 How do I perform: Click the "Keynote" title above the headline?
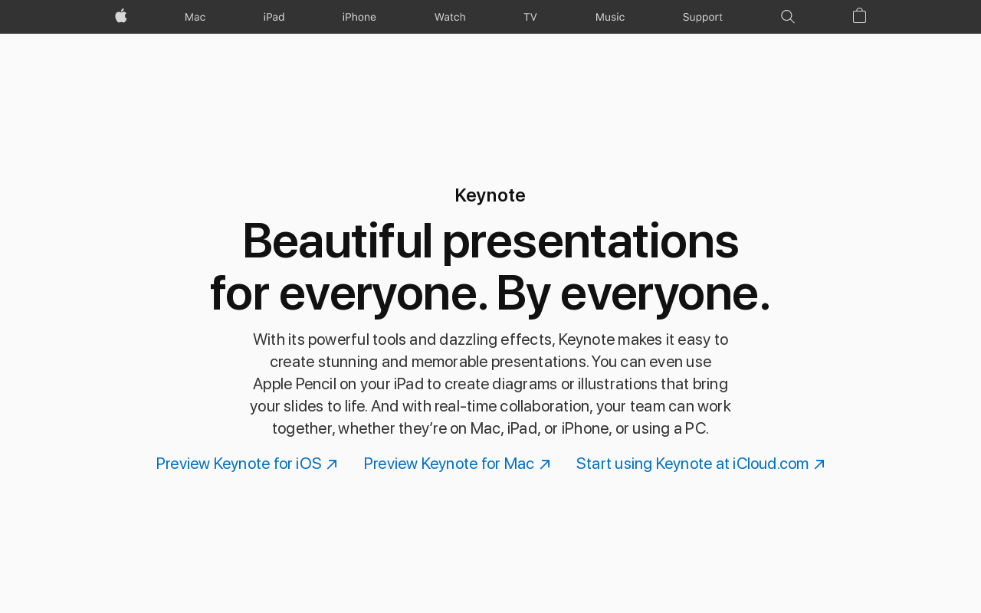tap(490, 195)
